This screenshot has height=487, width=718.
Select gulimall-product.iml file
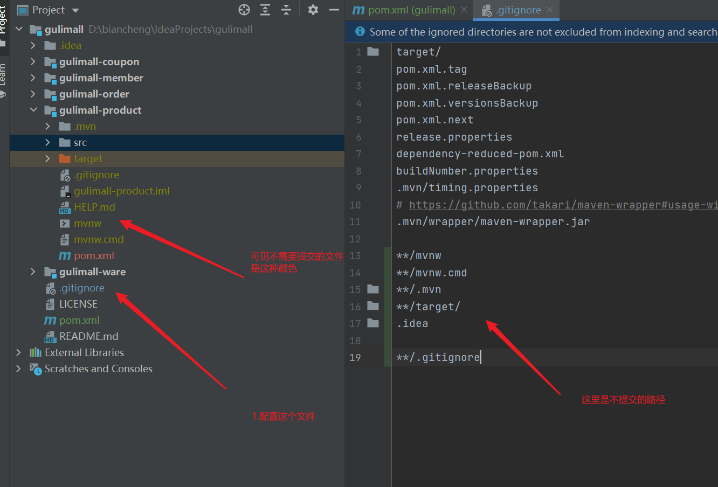(122, 191)
